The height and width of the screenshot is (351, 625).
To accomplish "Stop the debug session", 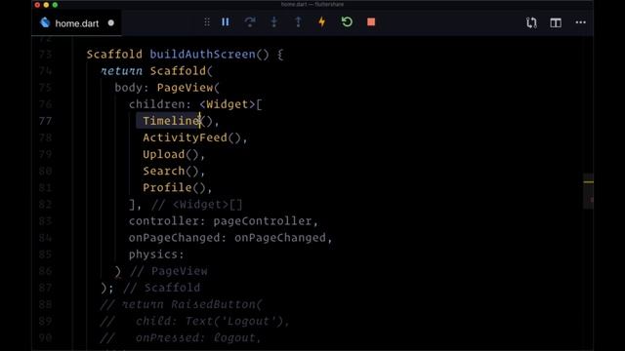I will click(371, 22).
